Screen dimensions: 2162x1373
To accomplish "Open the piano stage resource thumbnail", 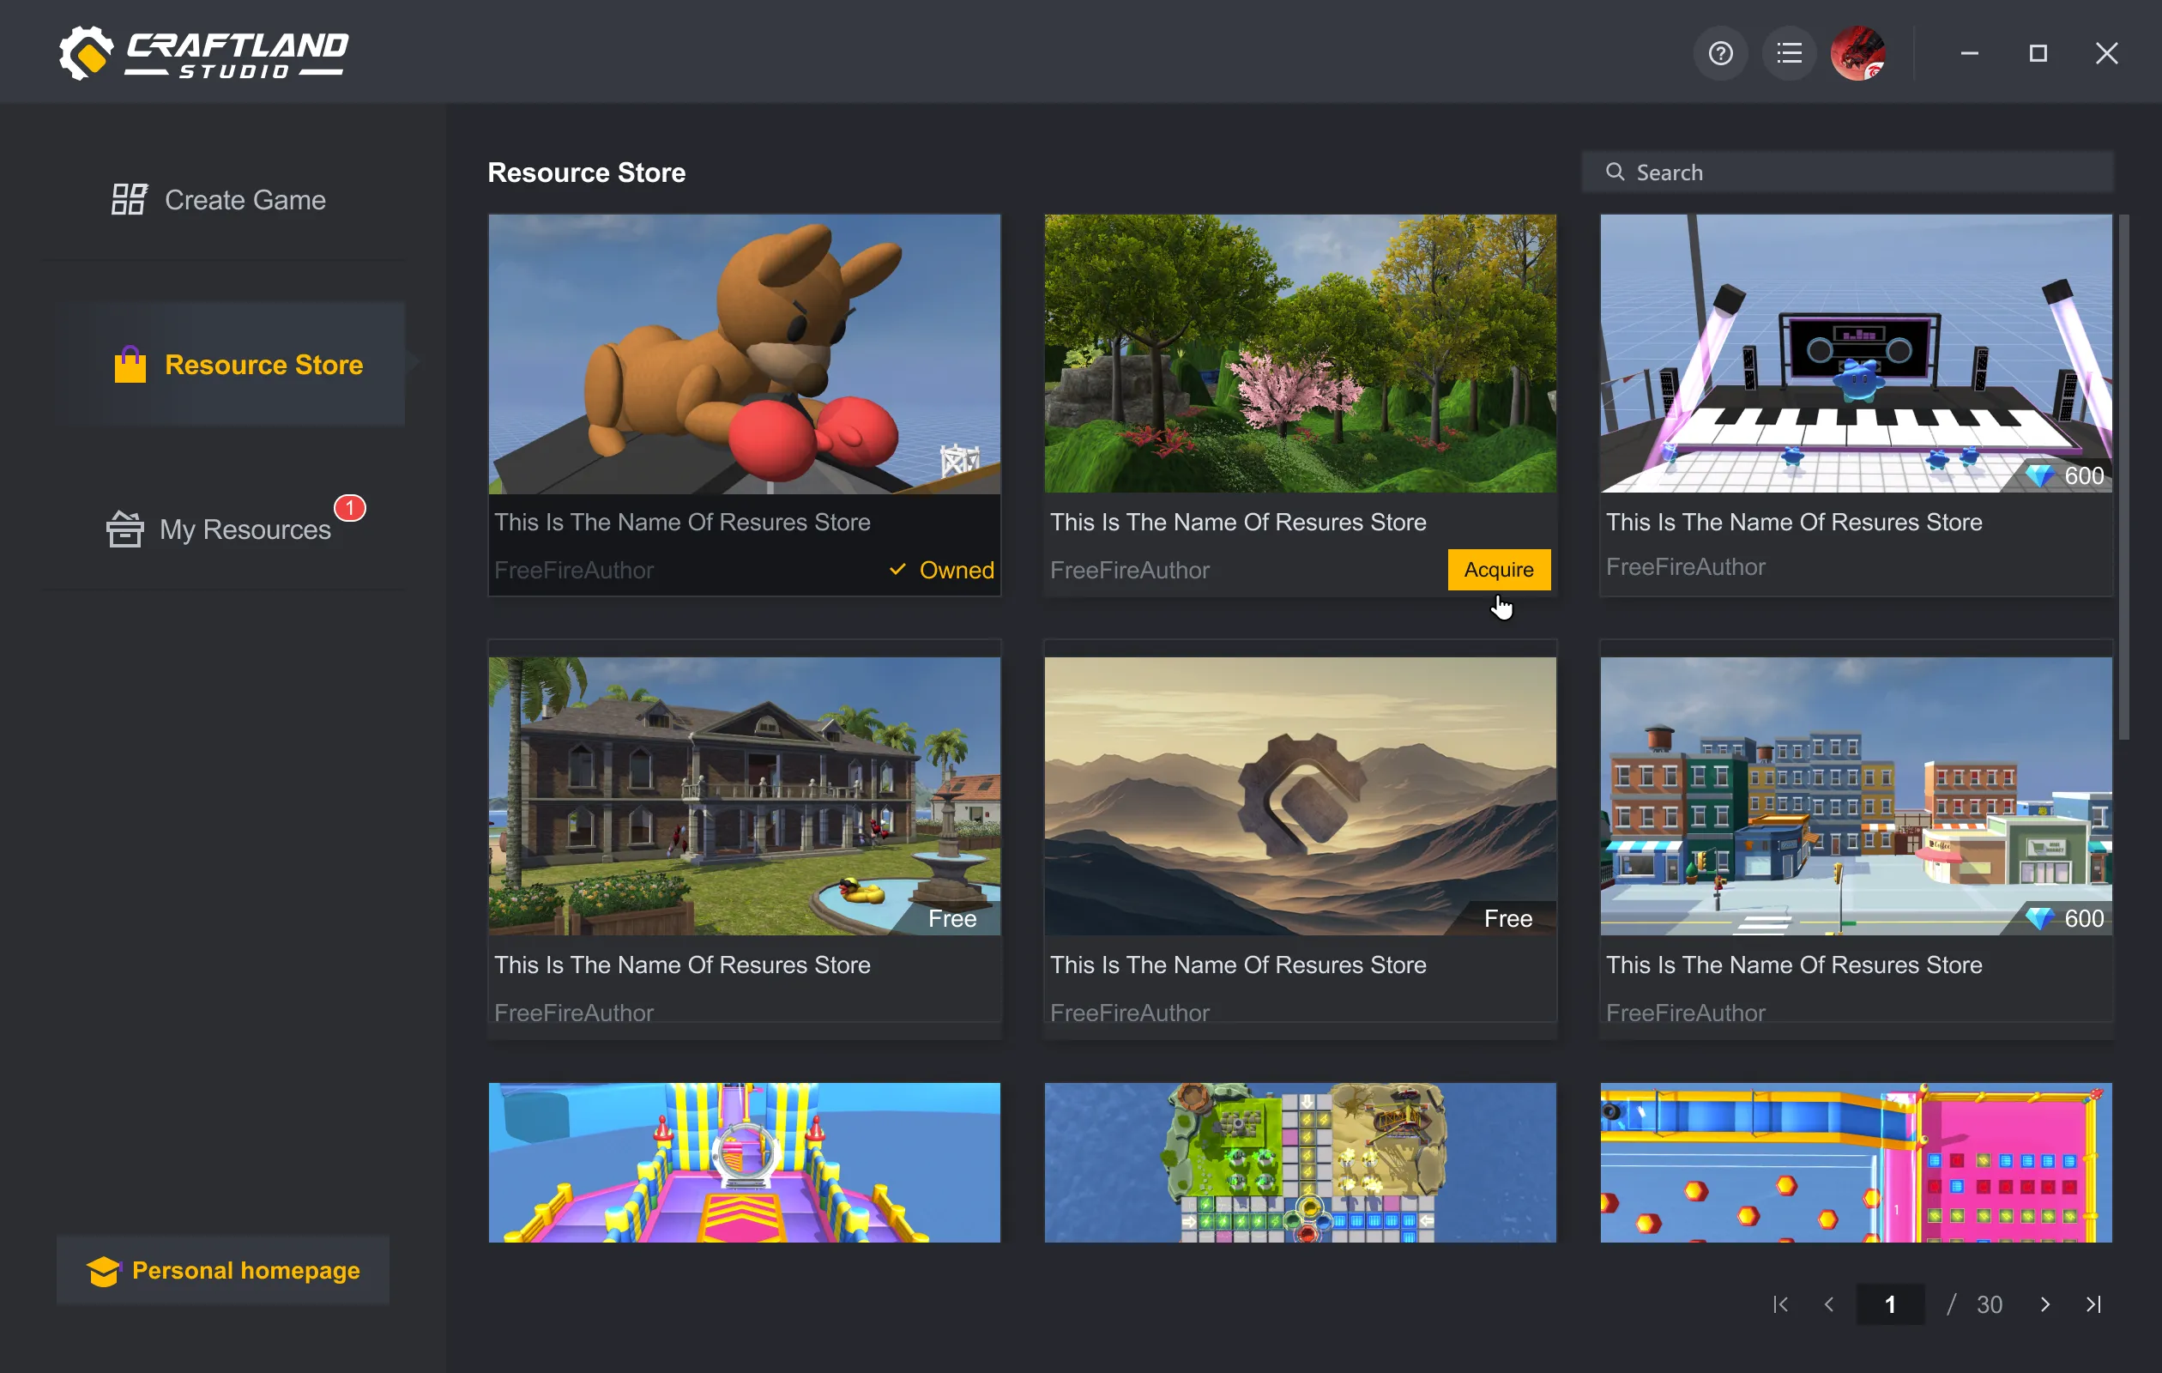I will coord(1855,353).
